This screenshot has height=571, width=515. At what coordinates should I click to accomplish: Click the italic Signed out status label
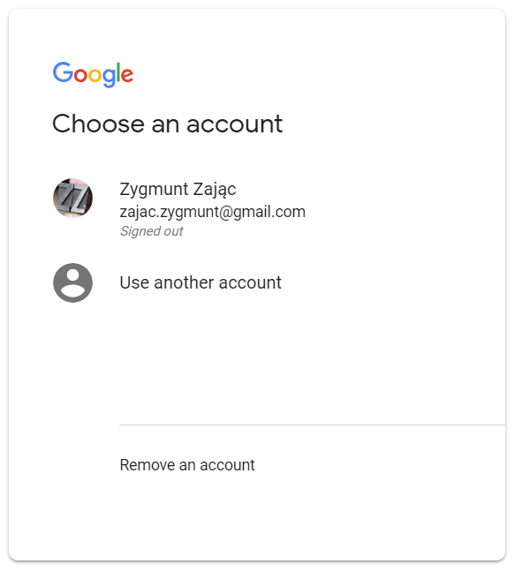click(x=152, y=231)
